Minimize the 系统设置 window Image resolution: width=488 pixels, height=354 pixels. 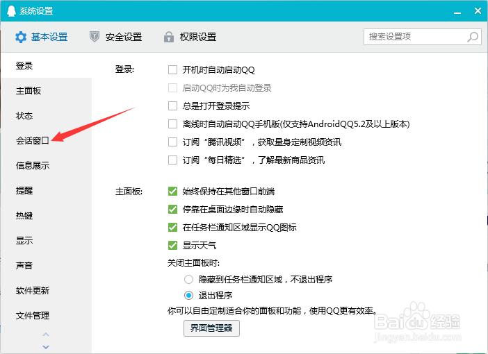[457, 12]
